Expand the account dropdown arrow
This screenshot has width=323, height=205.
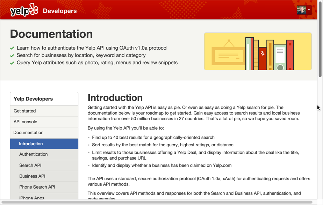tap(309, 10)
